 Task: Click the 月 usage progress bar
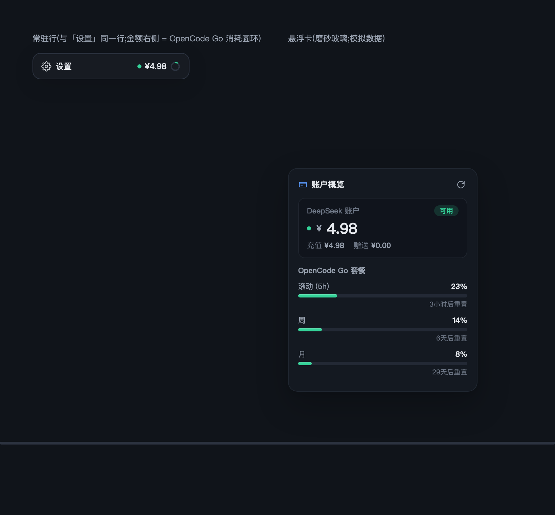click(x=383, y=364)
